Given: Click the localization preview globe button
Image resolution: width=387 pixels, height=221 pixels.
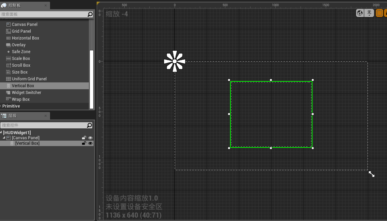Looking at the screenshot, I should (360, 13).
